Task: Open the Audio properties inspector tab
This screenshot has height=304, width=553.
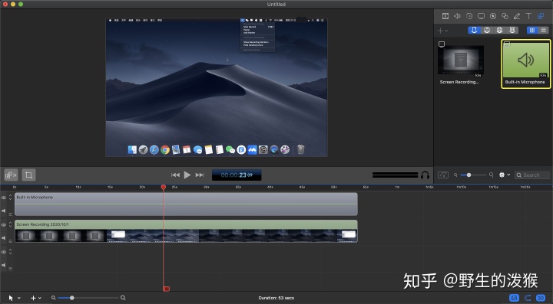Action: 457,16
